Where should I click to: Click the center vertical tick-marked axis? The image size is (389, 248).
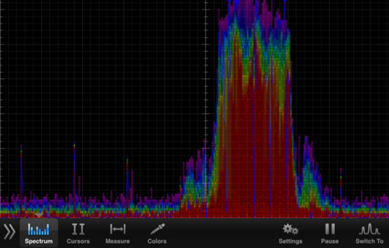pos(206,109)
